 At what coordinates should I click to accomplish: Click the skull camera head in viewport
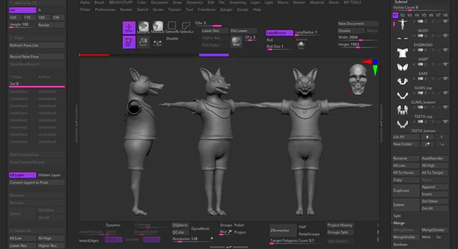coord(358,79)
